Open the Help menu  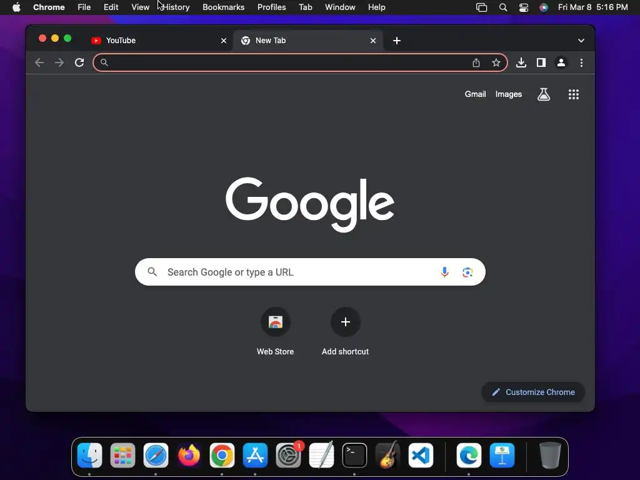click(376, 7)
